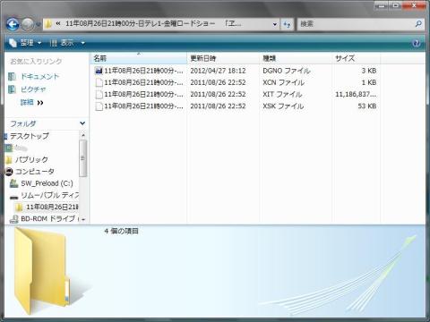430x322 pixels.
Task: Click the folder icon in the address bar
Action: point(47,24)
